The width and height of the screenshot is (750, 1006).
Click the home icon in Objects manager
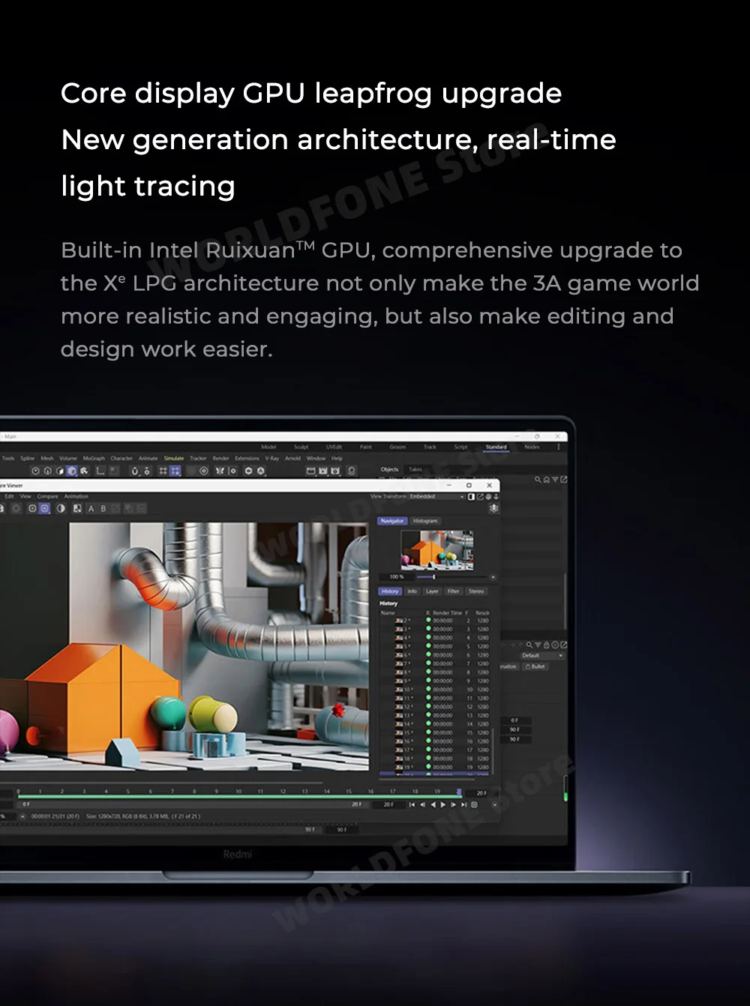[x=547, y=479]
